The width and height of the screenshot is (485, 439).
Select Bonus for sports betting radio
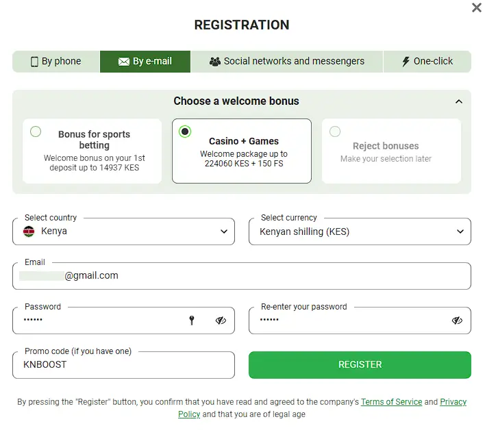click(x=36, y=131)
